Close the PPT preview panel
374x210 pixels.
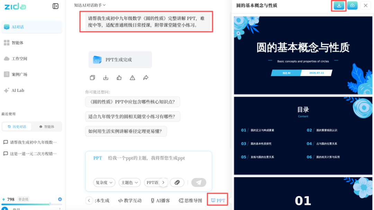pos(366,6)
